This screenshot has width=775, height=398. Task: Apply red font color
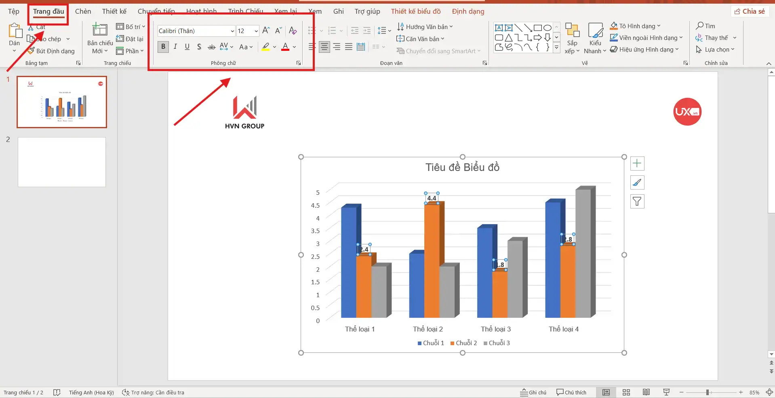tap(285, 47)
